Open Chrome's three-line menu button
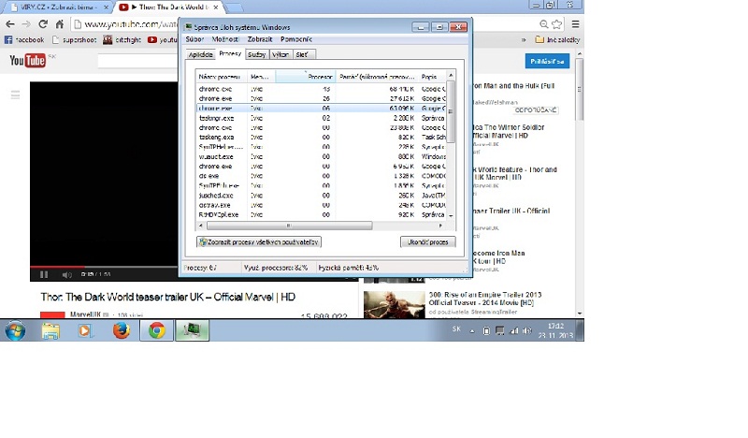Image resolution: width=748 pixels, height=438 pixels. click(x=576, y=24)
